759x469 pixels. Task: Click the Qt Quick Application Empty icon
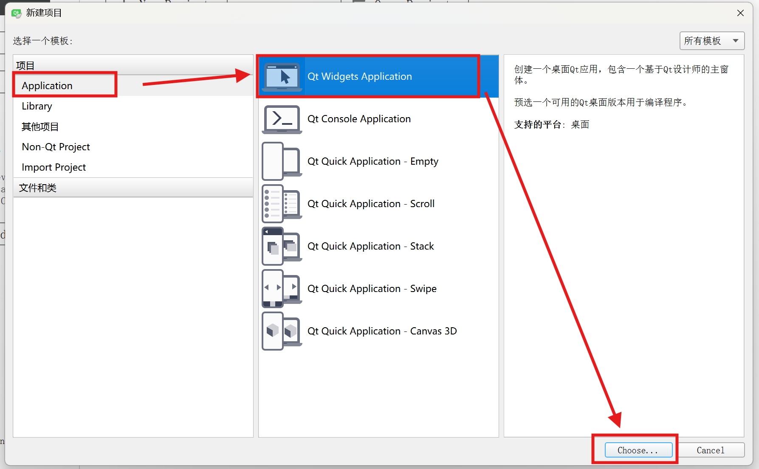tap(282, 161)
